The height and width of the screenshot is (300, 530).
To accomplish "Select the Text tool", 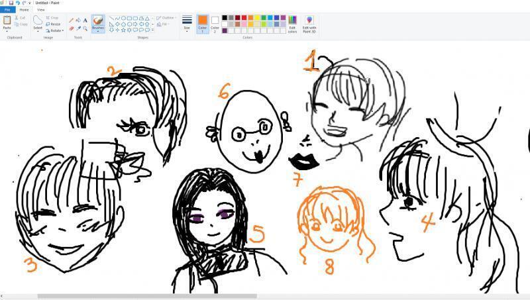I will click(x=85, y=21).
